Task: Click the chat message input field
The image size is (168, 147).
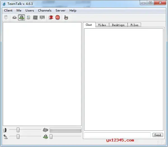Action: click(x=117, y=135)
